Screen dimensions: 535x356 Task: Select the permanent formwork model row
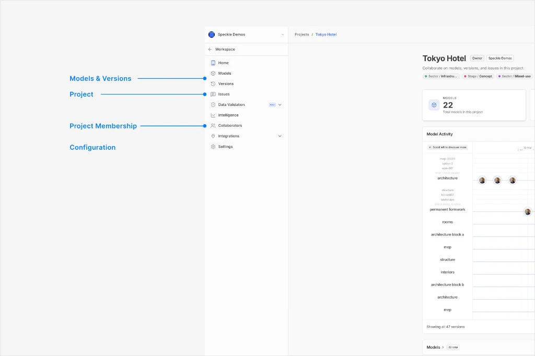(x=447, y=210)
